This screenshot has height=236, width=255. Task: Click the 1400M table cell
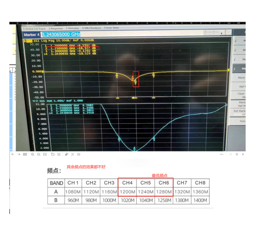coord(200,200)
